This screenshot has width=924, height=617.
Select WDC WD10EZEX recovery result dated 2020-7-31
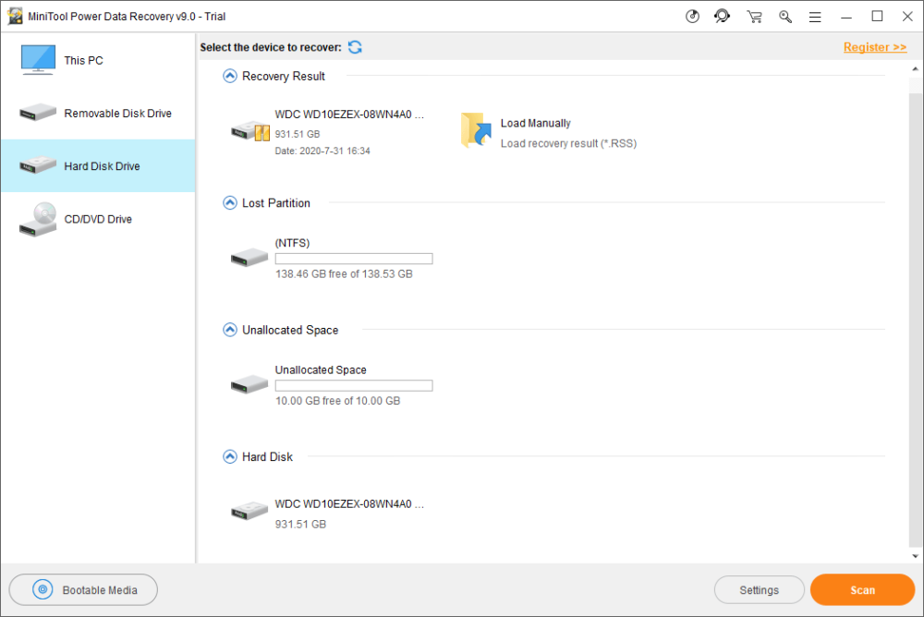[x=349, y=115]
